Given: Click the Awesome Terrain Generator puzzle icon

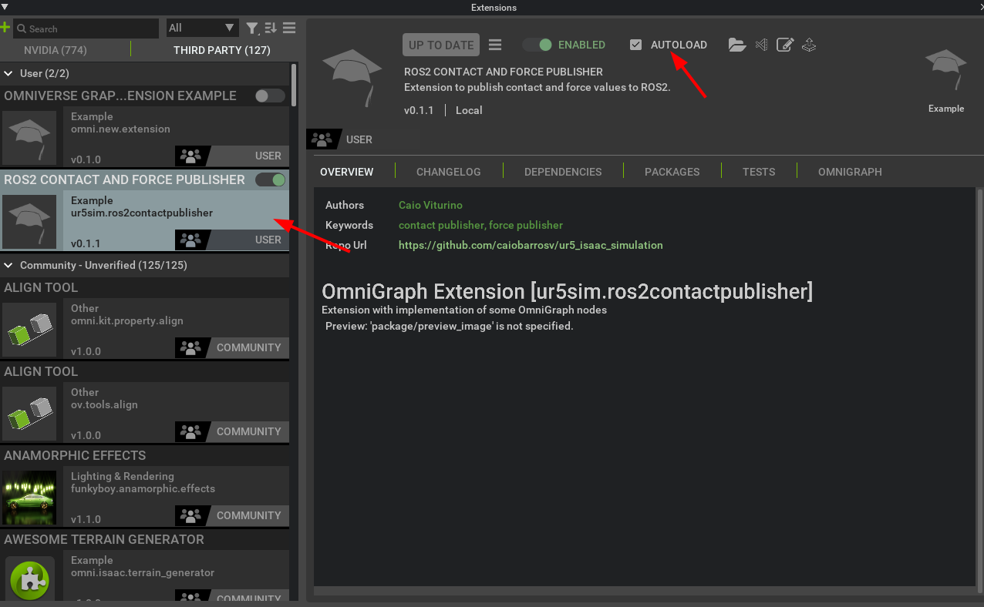Looking at the screenshot, I should pos(29,579).
